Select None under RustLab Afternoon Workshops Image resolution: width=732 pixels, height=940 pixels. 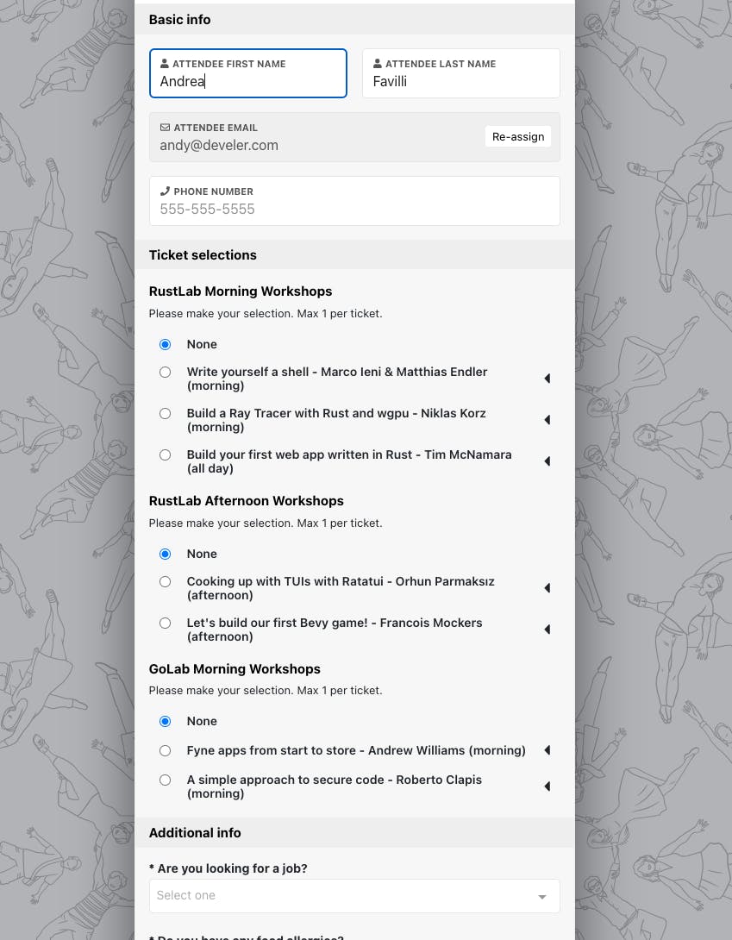(165, 554)
